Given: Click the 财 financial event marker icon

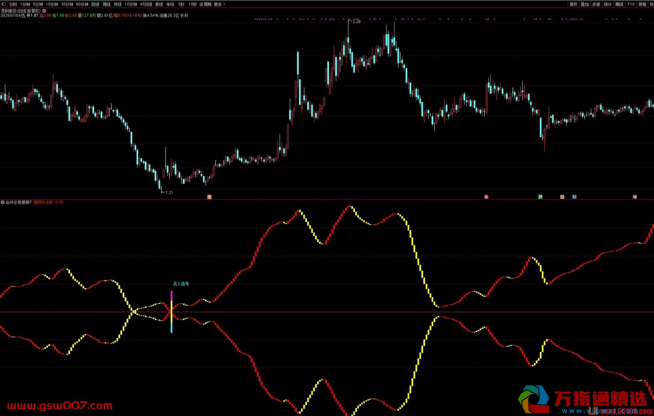Looking at the screenshot, I should [574, 197].
